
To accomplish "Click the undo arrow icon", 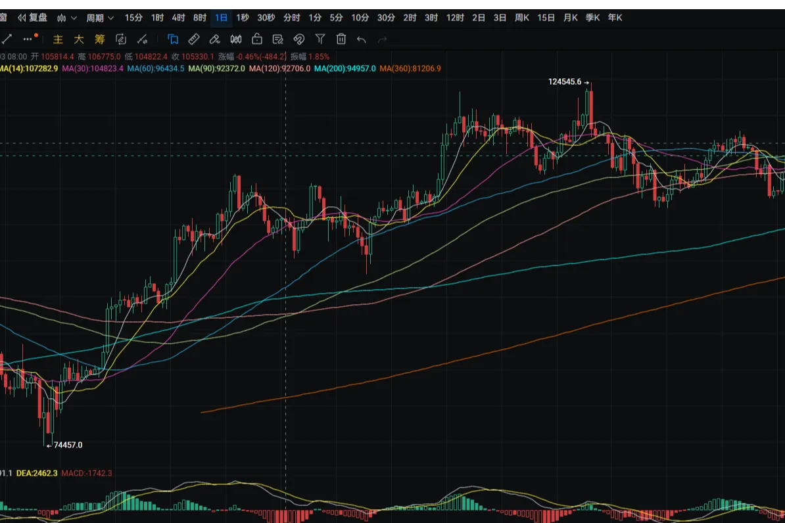I will click(361, 39).
